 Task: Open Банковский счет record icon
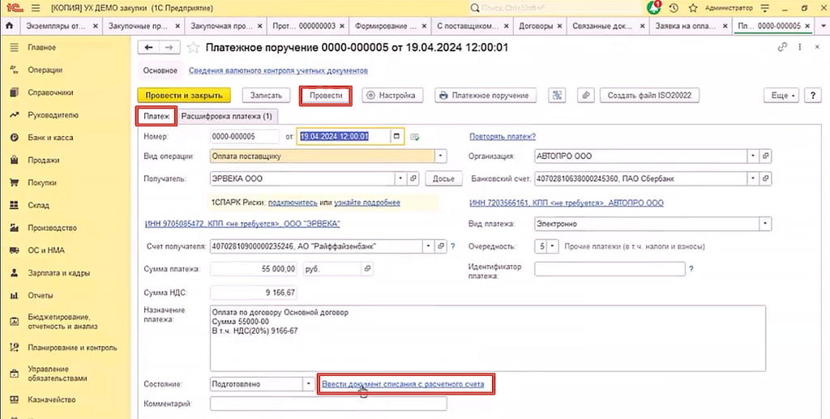pos(765,179)
